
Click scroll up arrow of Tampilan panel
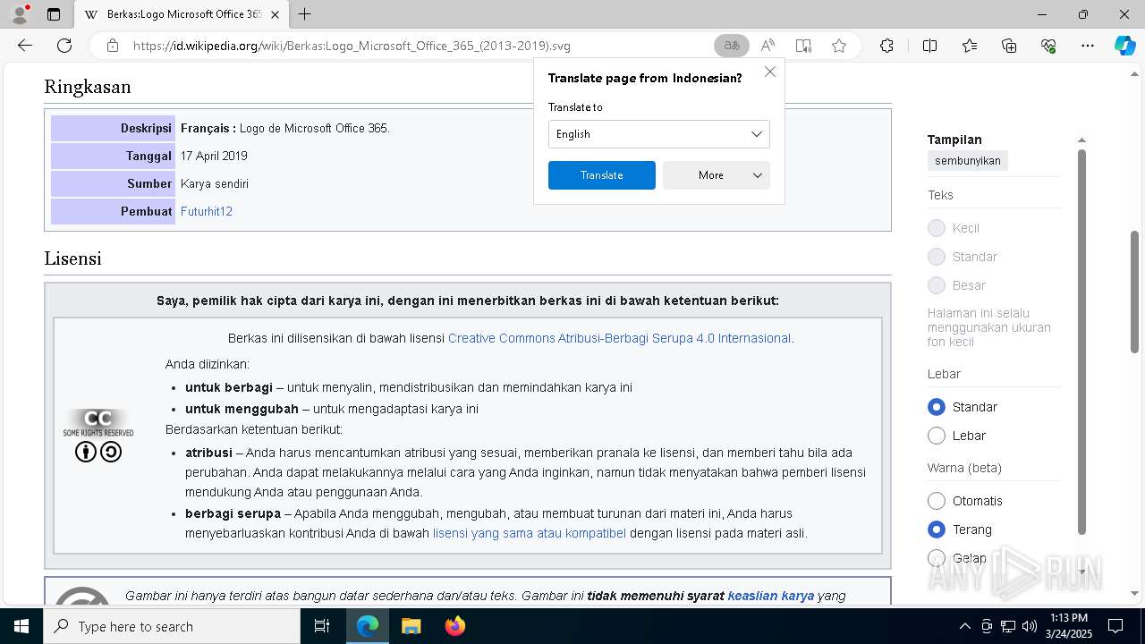pos(1081,140)
